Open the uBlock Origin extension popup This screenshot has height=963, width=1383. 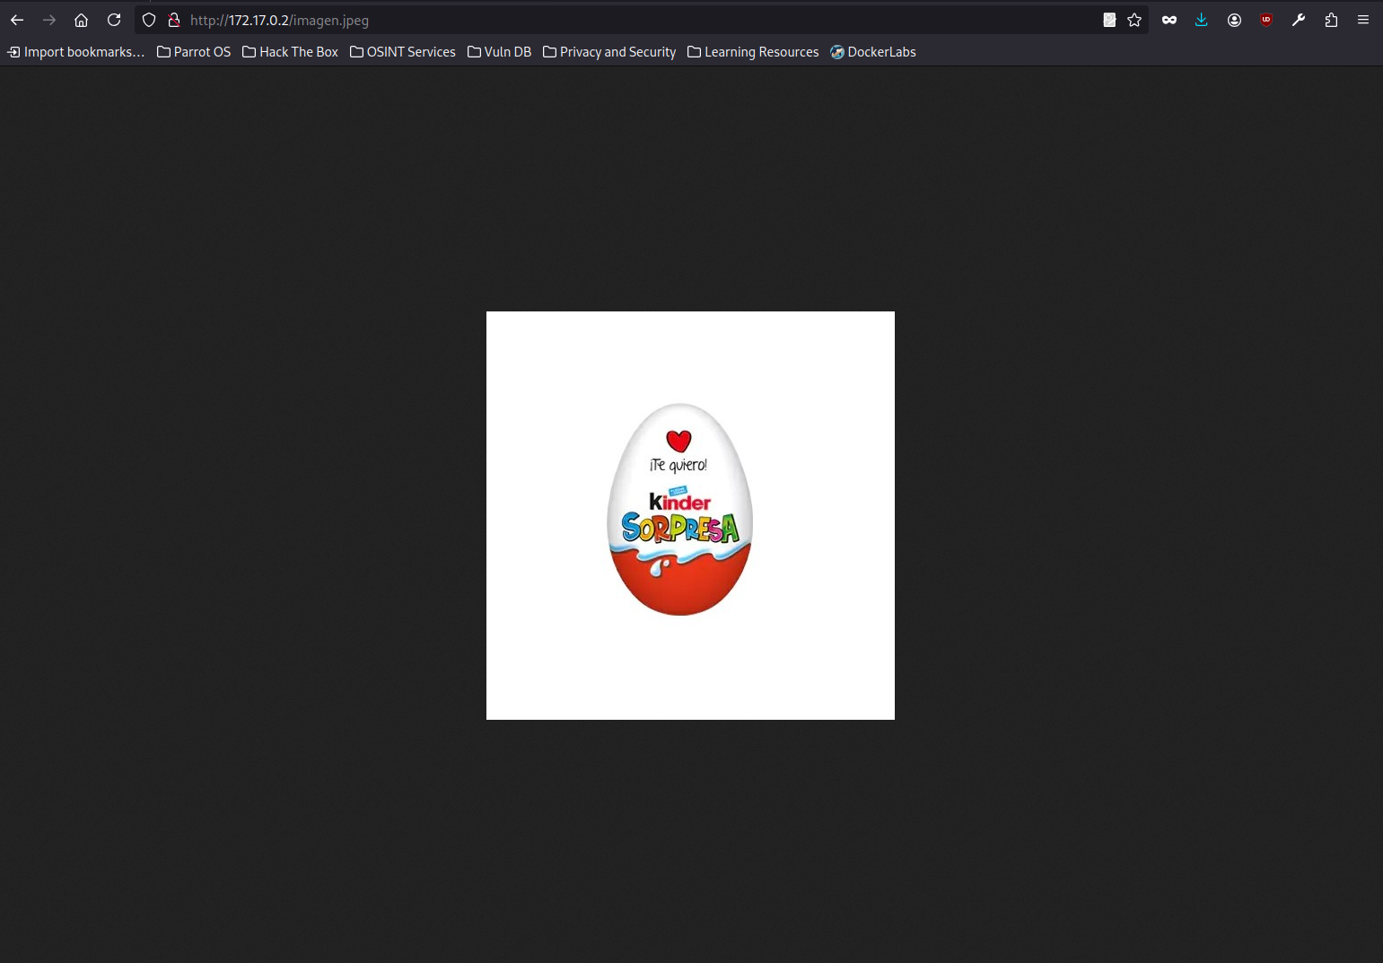[x=1265, y=20]
